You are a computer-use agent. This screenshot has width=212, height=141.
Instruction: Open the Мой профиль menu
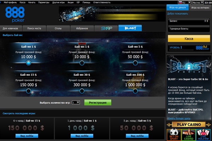[x=10, y=2]
